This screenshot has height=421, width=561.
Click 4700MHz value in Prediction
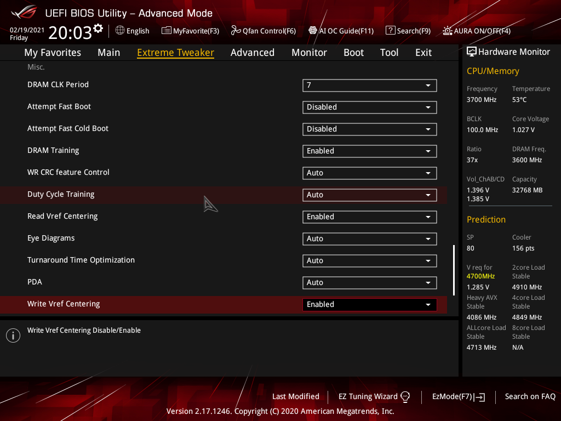tap(480, 276)
